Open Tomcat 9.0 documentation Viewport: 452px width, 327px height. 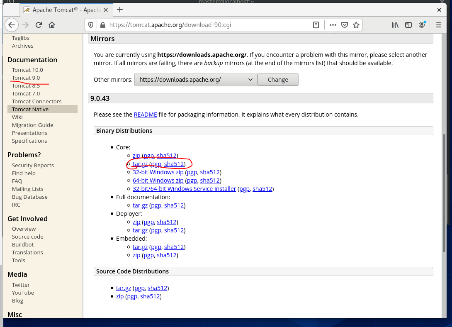coord(26,78)
